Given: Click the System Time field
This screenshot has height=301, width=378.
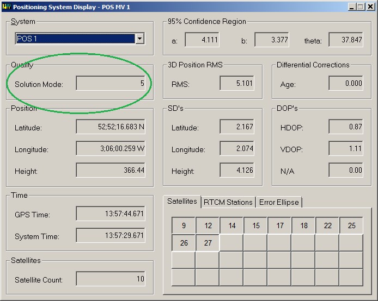Looking at the screenshot, I should coord(111,235).
